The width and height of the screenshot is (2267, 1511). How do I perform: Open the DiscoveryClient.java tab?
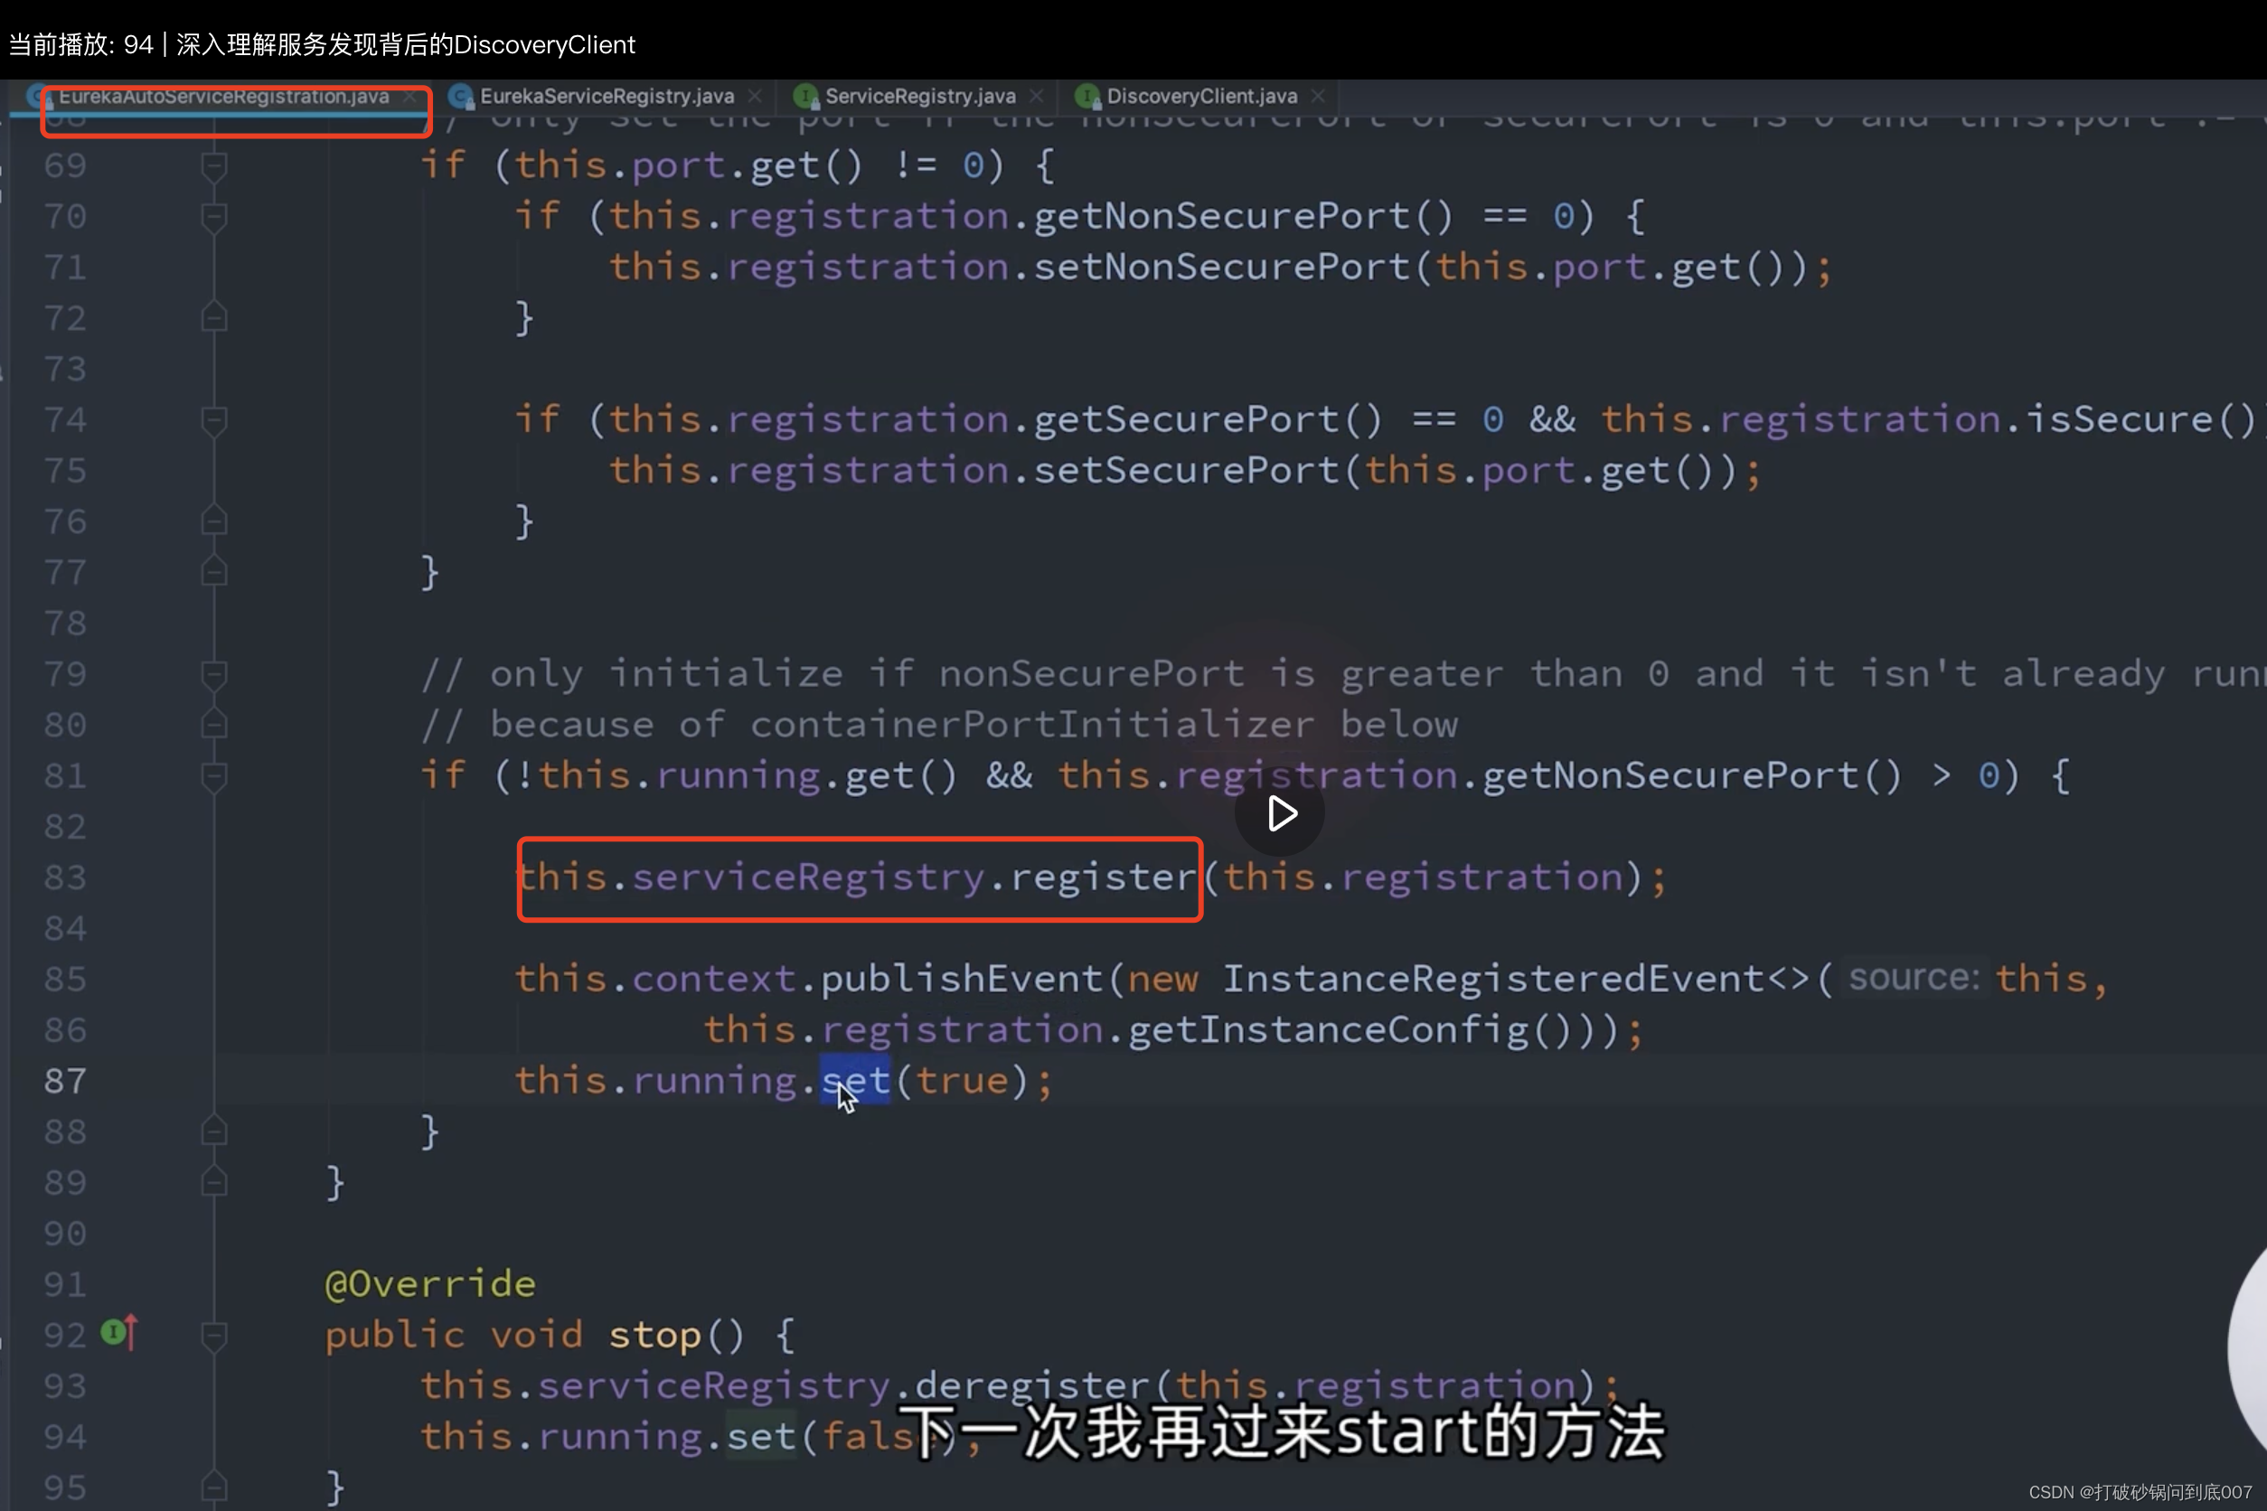click(1201, 97)
